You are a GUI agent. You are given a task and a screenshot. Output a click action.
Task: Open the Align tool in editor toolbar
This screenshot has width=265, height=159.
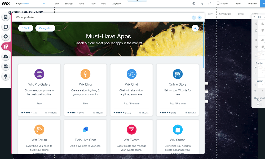pyautogui.click(x=262, y=40)
